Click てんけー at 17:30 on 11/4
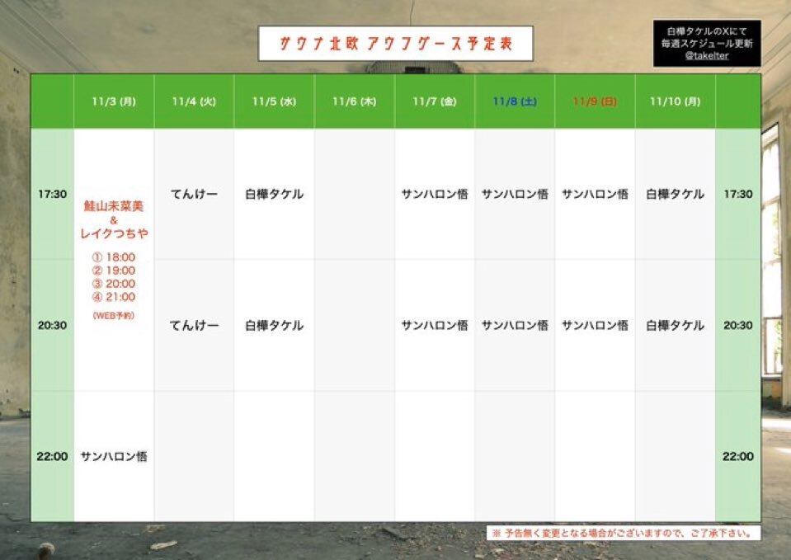 coord(194,195)
